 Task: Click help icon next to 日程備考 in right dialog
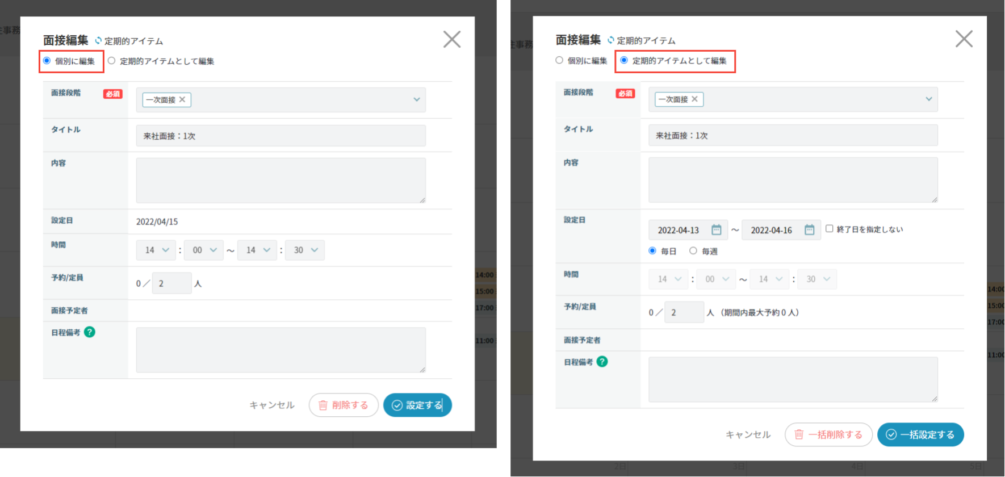pyautogui.click(x=602, y=362)
